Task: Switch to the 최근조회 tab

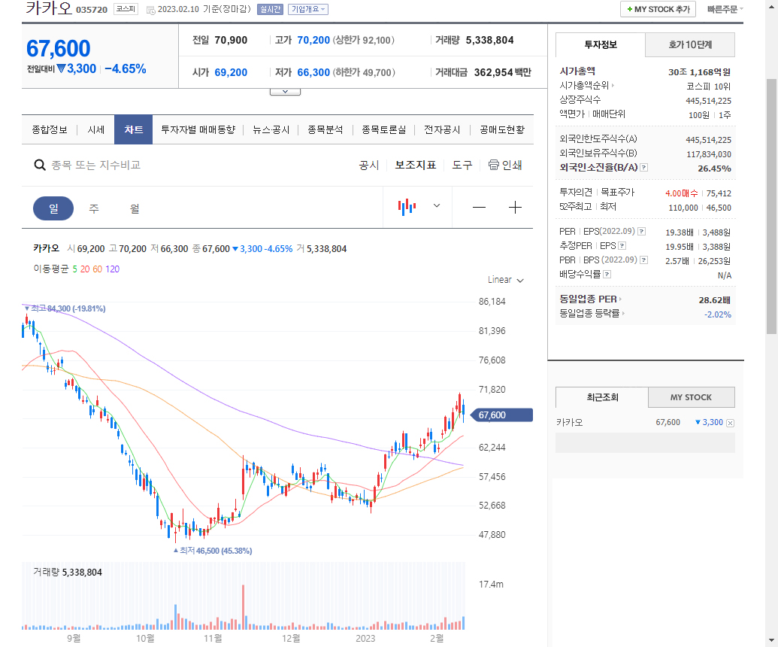Action: pos(602,397)
